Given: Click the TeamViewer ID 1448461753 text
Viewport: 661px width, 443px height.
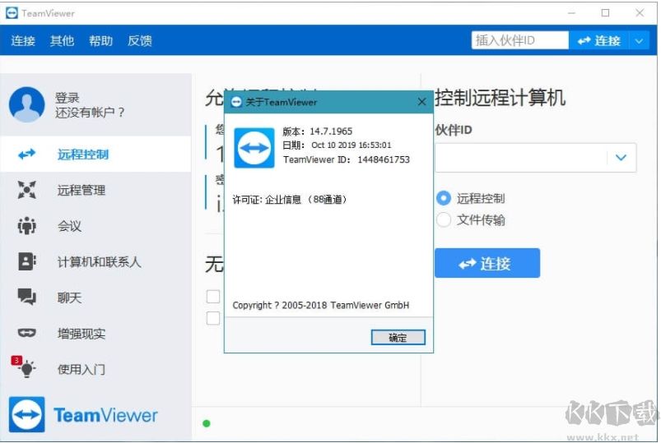Looking at the screenshot, I should pos(384,159).
